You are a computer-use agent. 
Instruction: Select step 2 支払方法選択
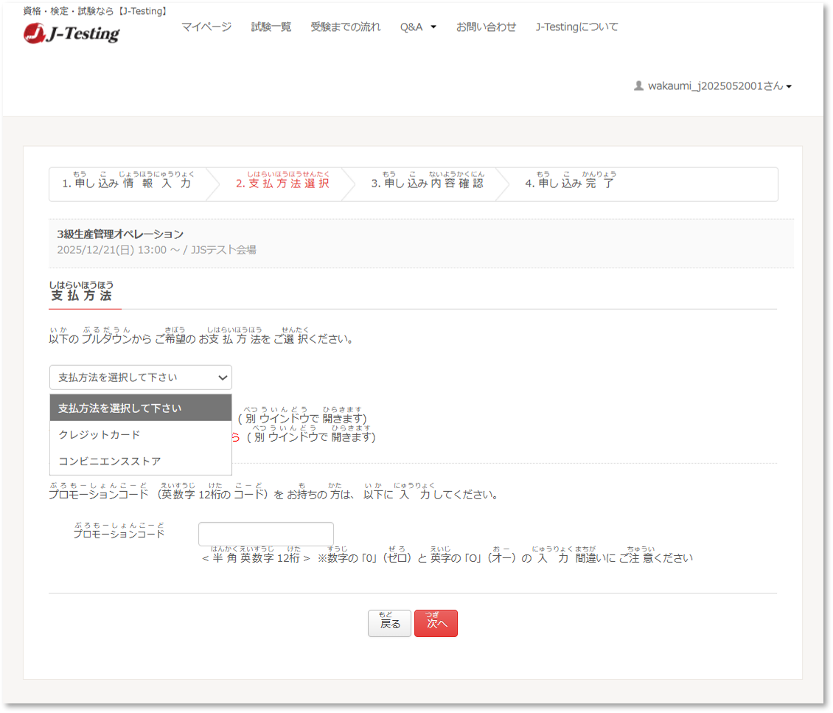point(282,184)
